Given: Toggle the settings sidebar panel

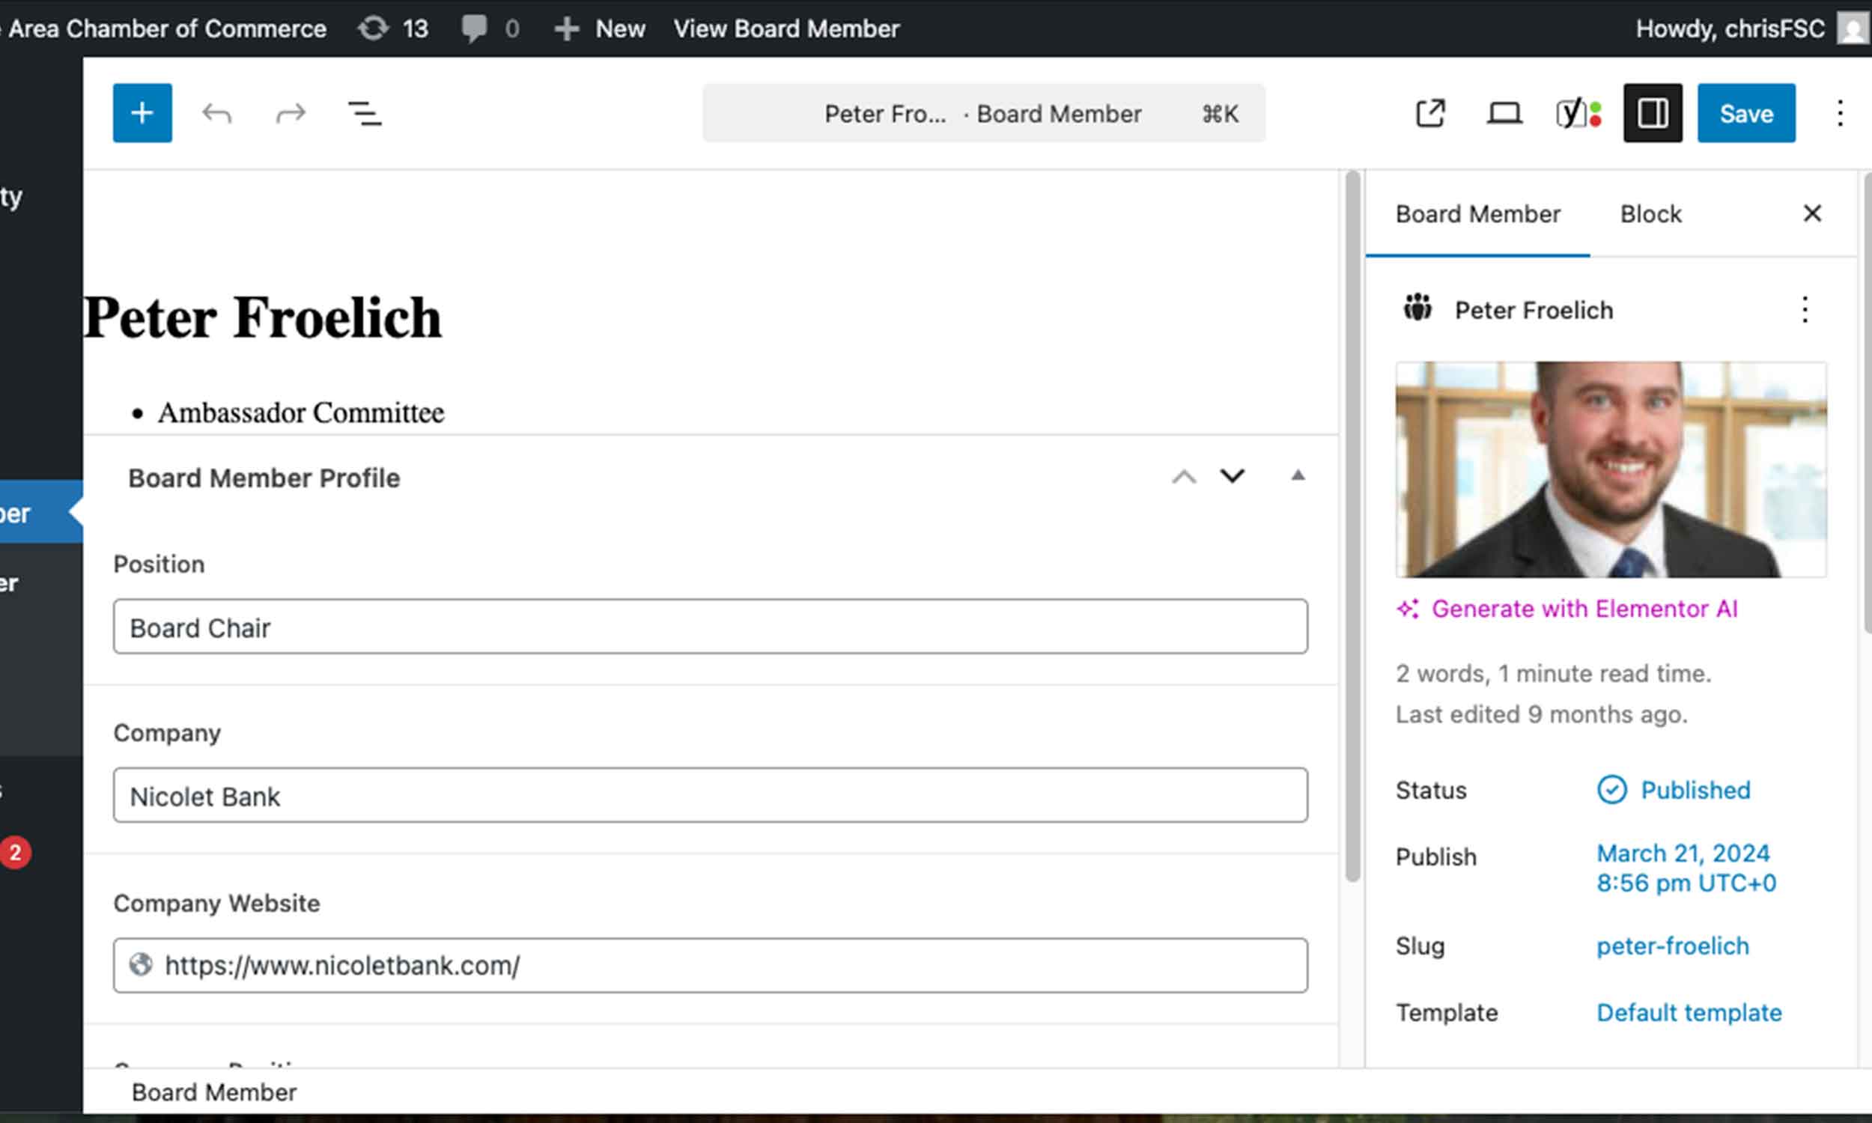Looking at the screenshot, I should tap(1653, 114).
